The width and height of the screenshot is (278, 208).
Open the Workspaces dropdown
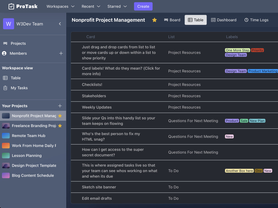click(x=60, y=6)
